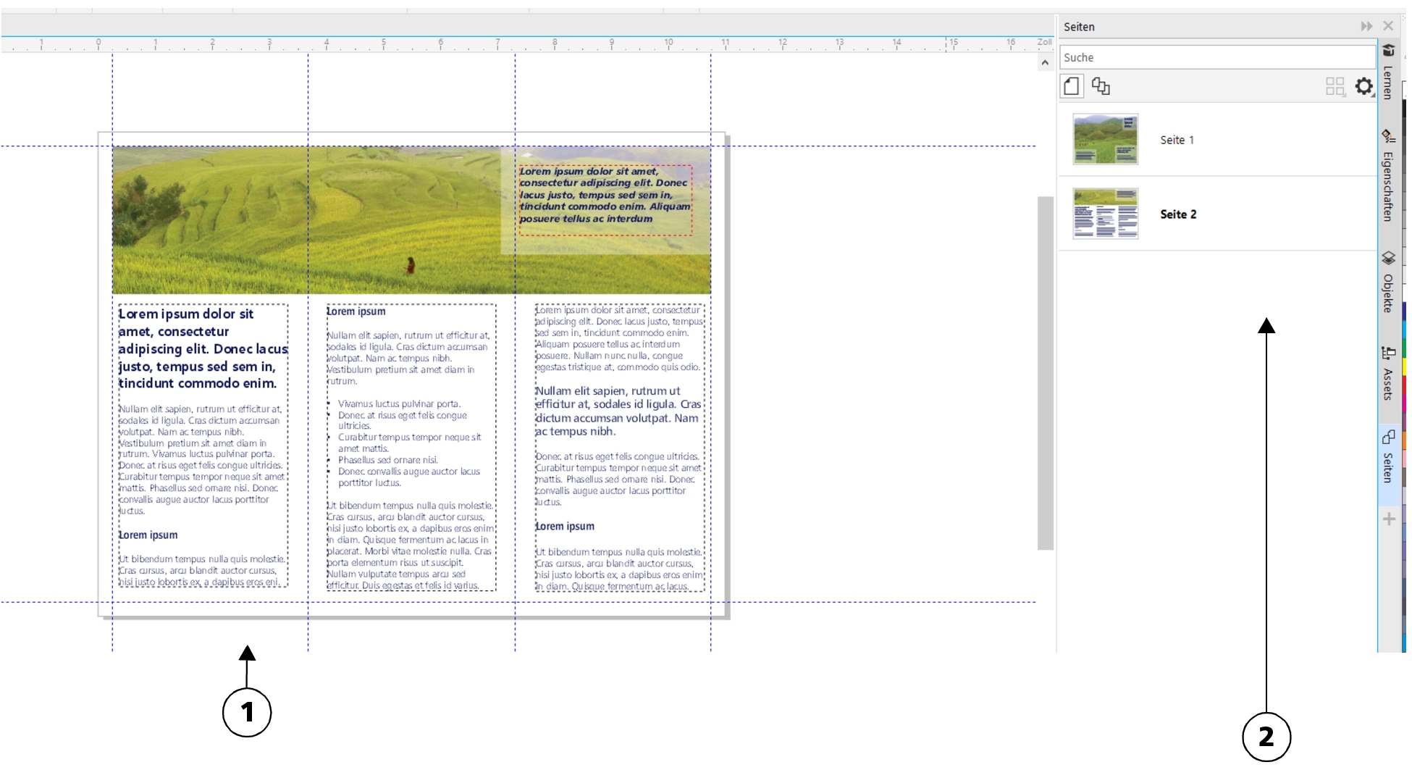Click the Seiten docker tab icon
The image size is (1412, 770).
1388,437
